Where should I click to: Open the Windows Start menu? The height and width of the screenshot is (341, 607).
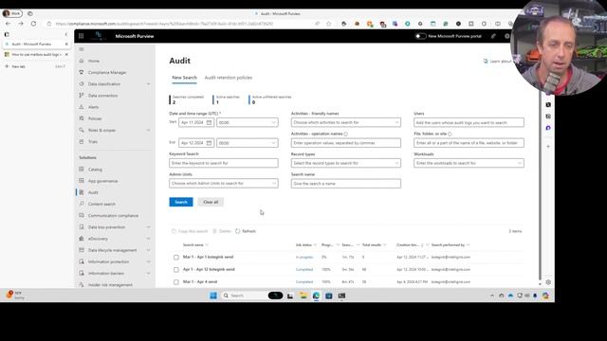click(x=212, y=296)
